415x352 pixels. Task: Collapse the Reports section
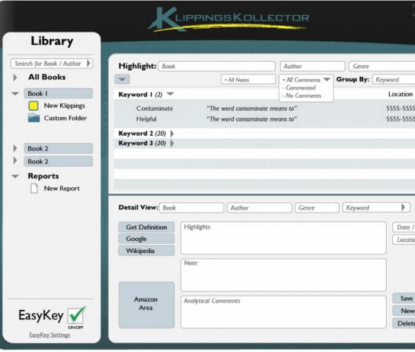tap(15, 176)
